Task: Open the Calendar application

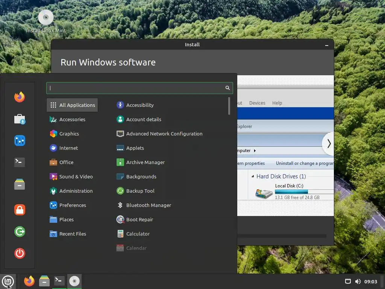Action: (131, 248)
